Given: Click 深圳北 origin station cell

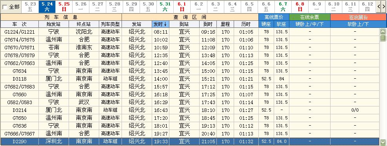Looking at the screenshot, I should [x=54, y=142].
